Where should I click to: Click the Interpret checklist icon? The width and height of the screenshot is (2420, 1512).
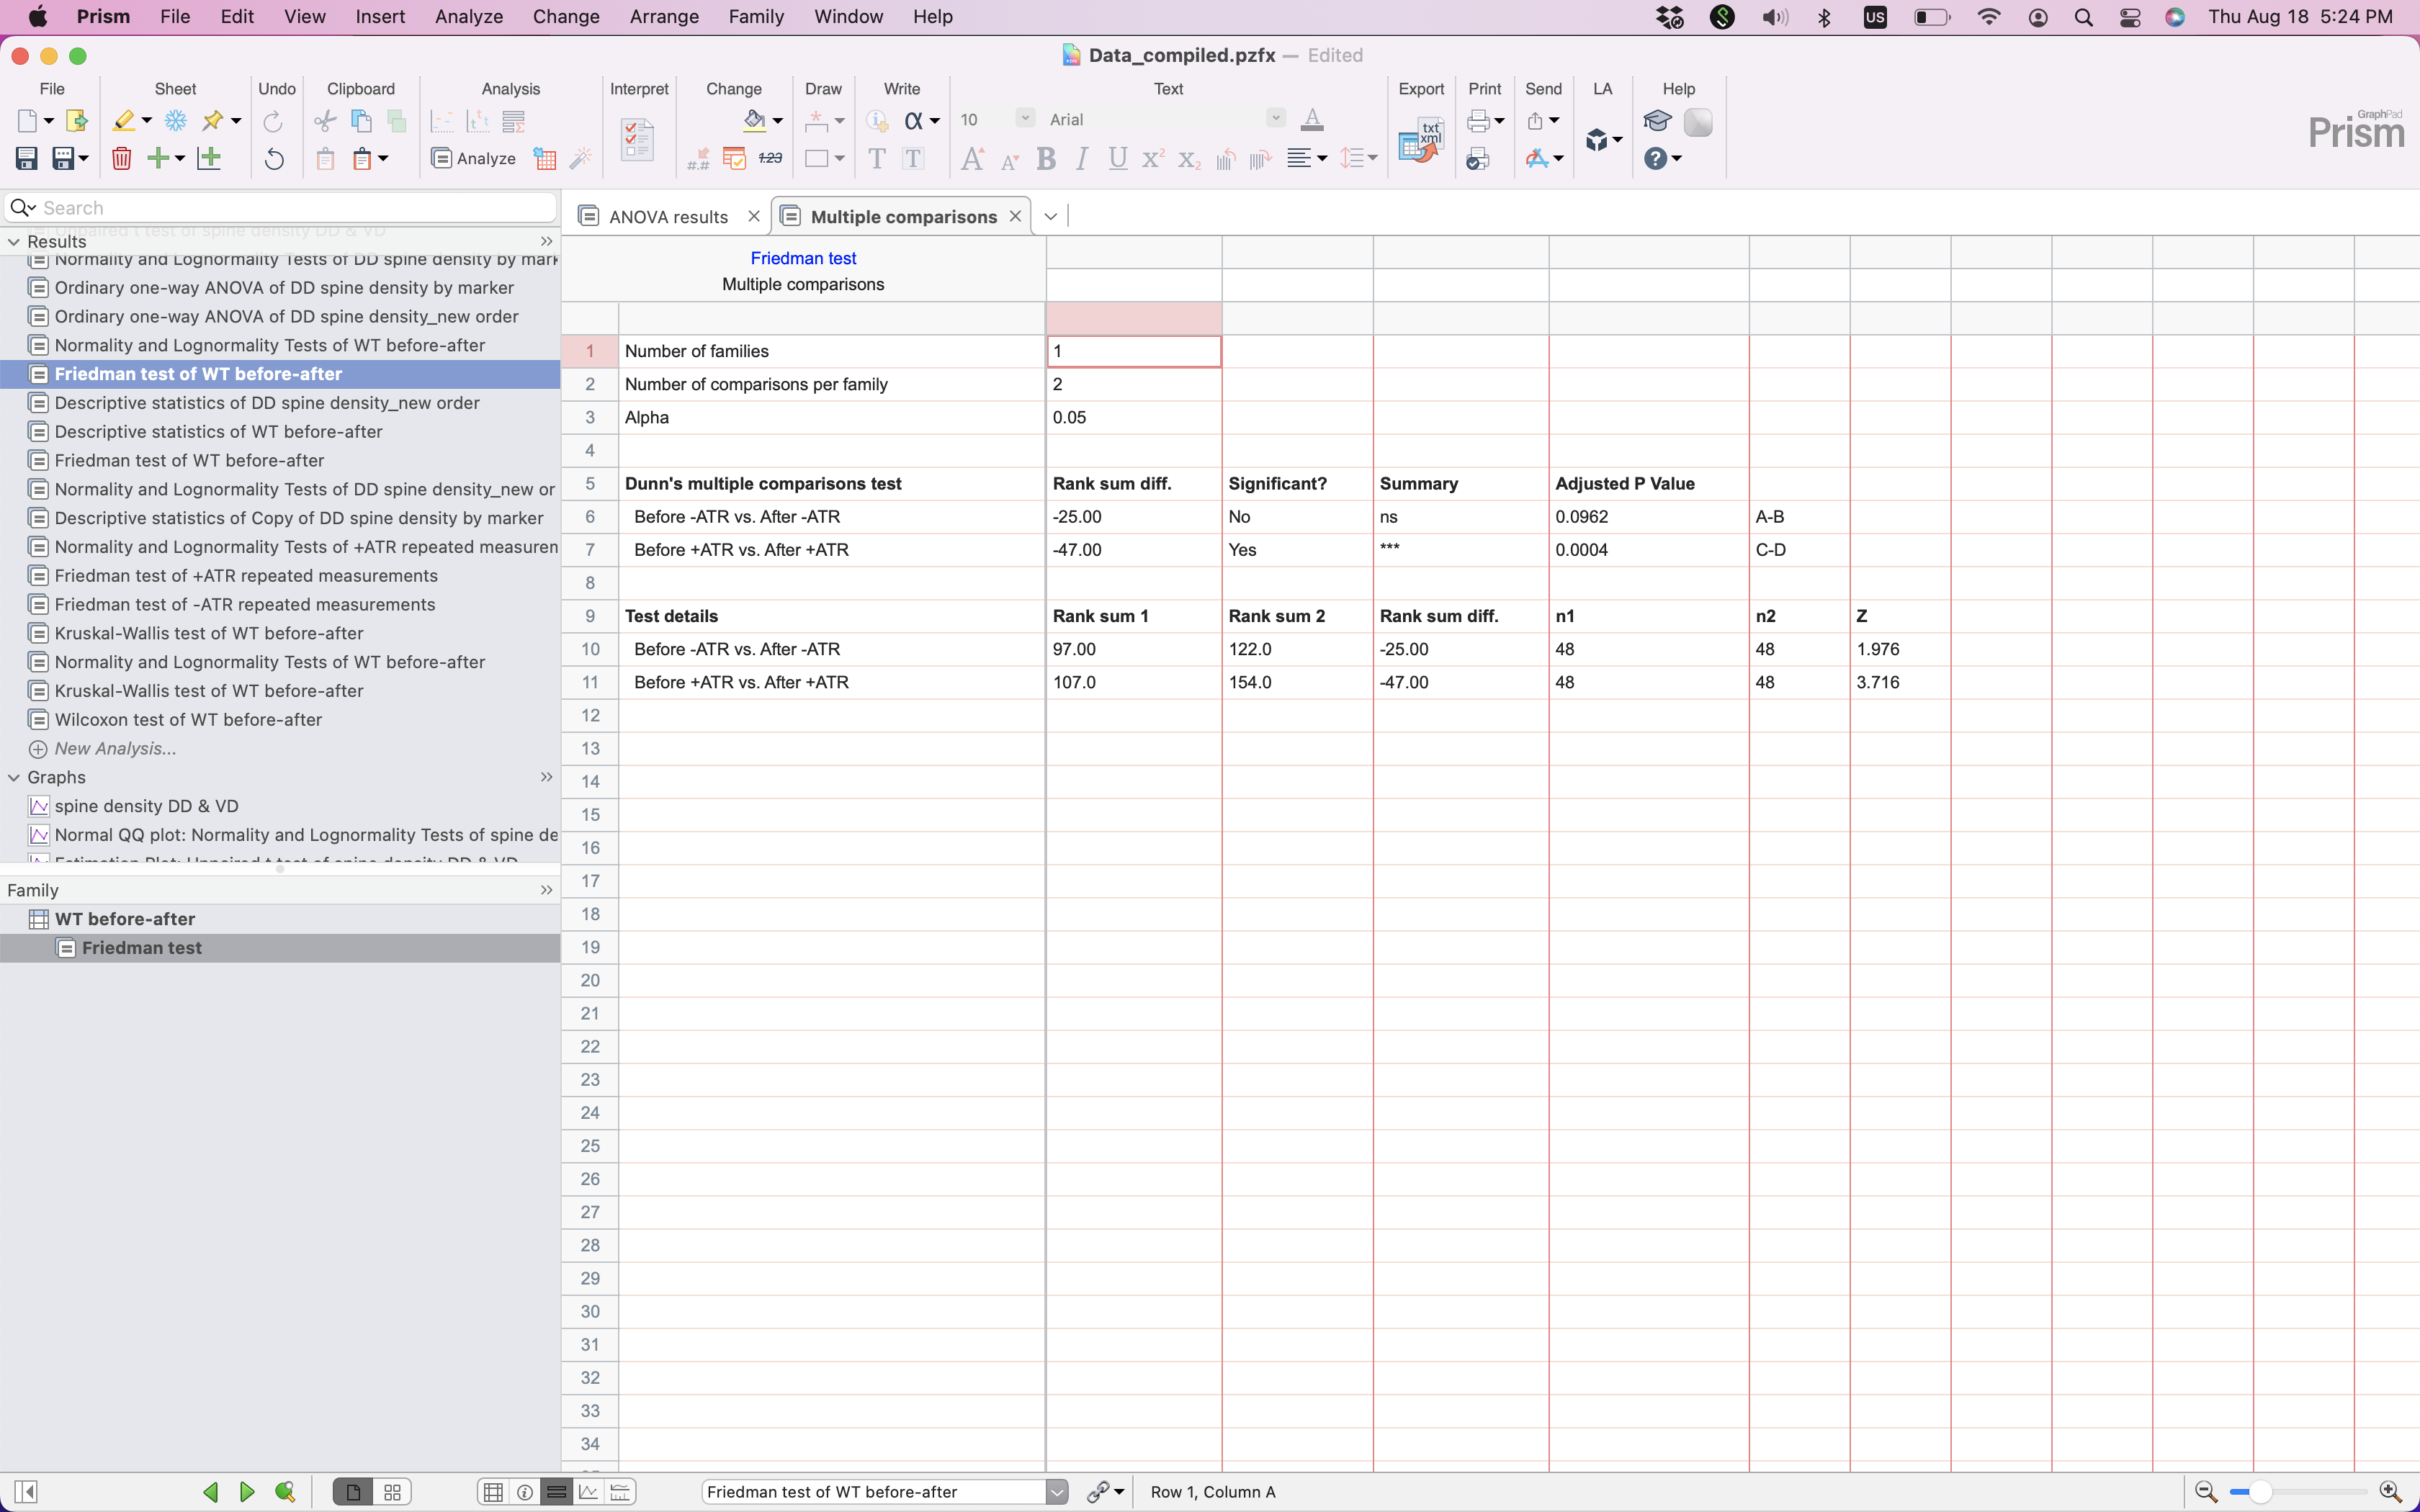(x=637, y=139)
